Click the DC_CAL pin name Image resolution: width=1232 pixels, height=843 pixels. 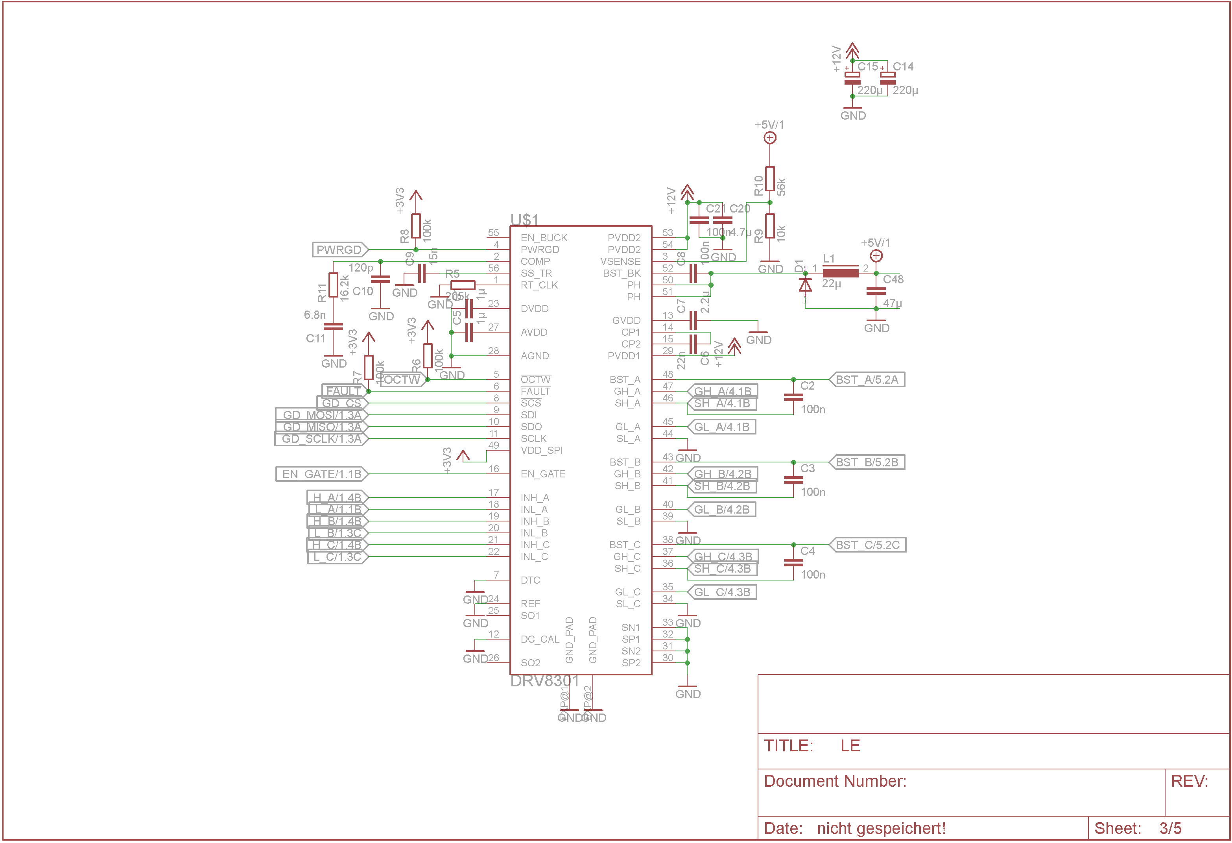tap(540, 640)
